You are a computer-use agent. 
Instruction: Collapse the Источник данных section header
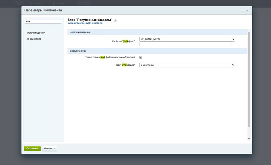[x=80, y=32]
